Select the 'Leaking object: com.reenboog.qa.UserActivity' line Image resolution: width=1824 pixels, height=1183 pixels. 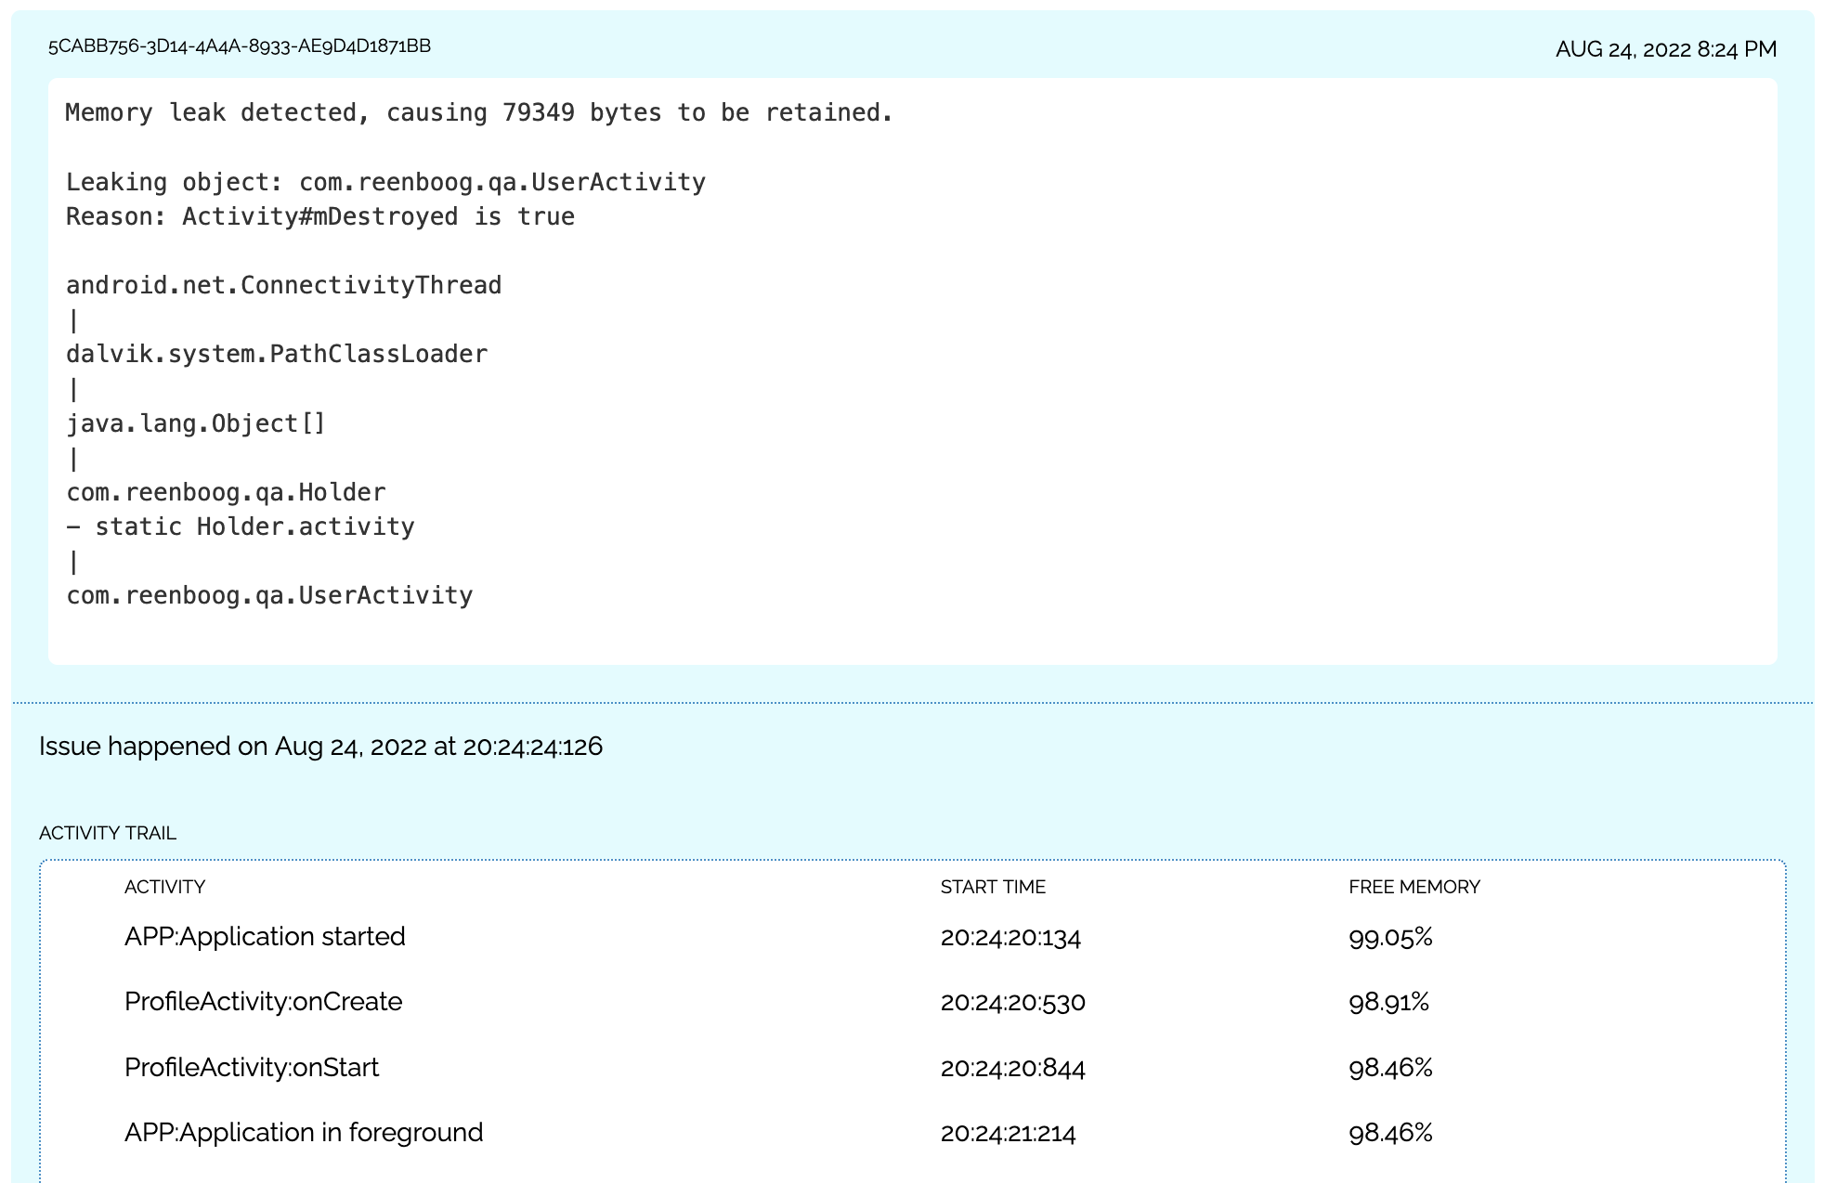tap(385, 182)
